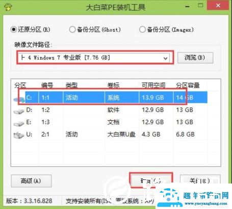The width and height of the screenshot is (232, 209).
Task: Click the 4.3 GB free space cell
Action: [x=151, y=135]
